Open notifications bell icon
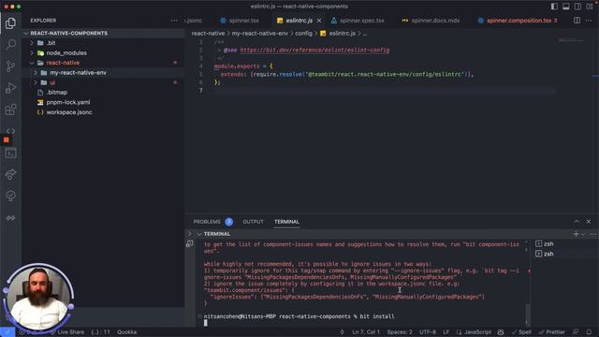This screenshot has height=337, width=599. pyautogui.click(x=589, y=332)
